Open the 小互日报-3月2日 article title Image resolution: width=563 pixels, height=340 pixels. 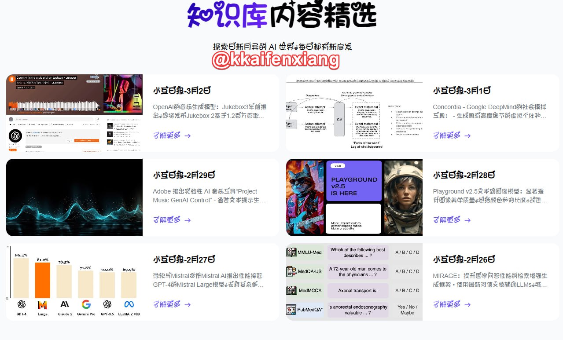coord(182,91)
